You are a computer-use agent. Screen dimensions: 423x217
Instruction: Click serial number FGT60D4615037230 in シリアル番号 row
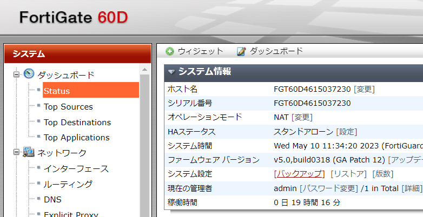point(312,103)
